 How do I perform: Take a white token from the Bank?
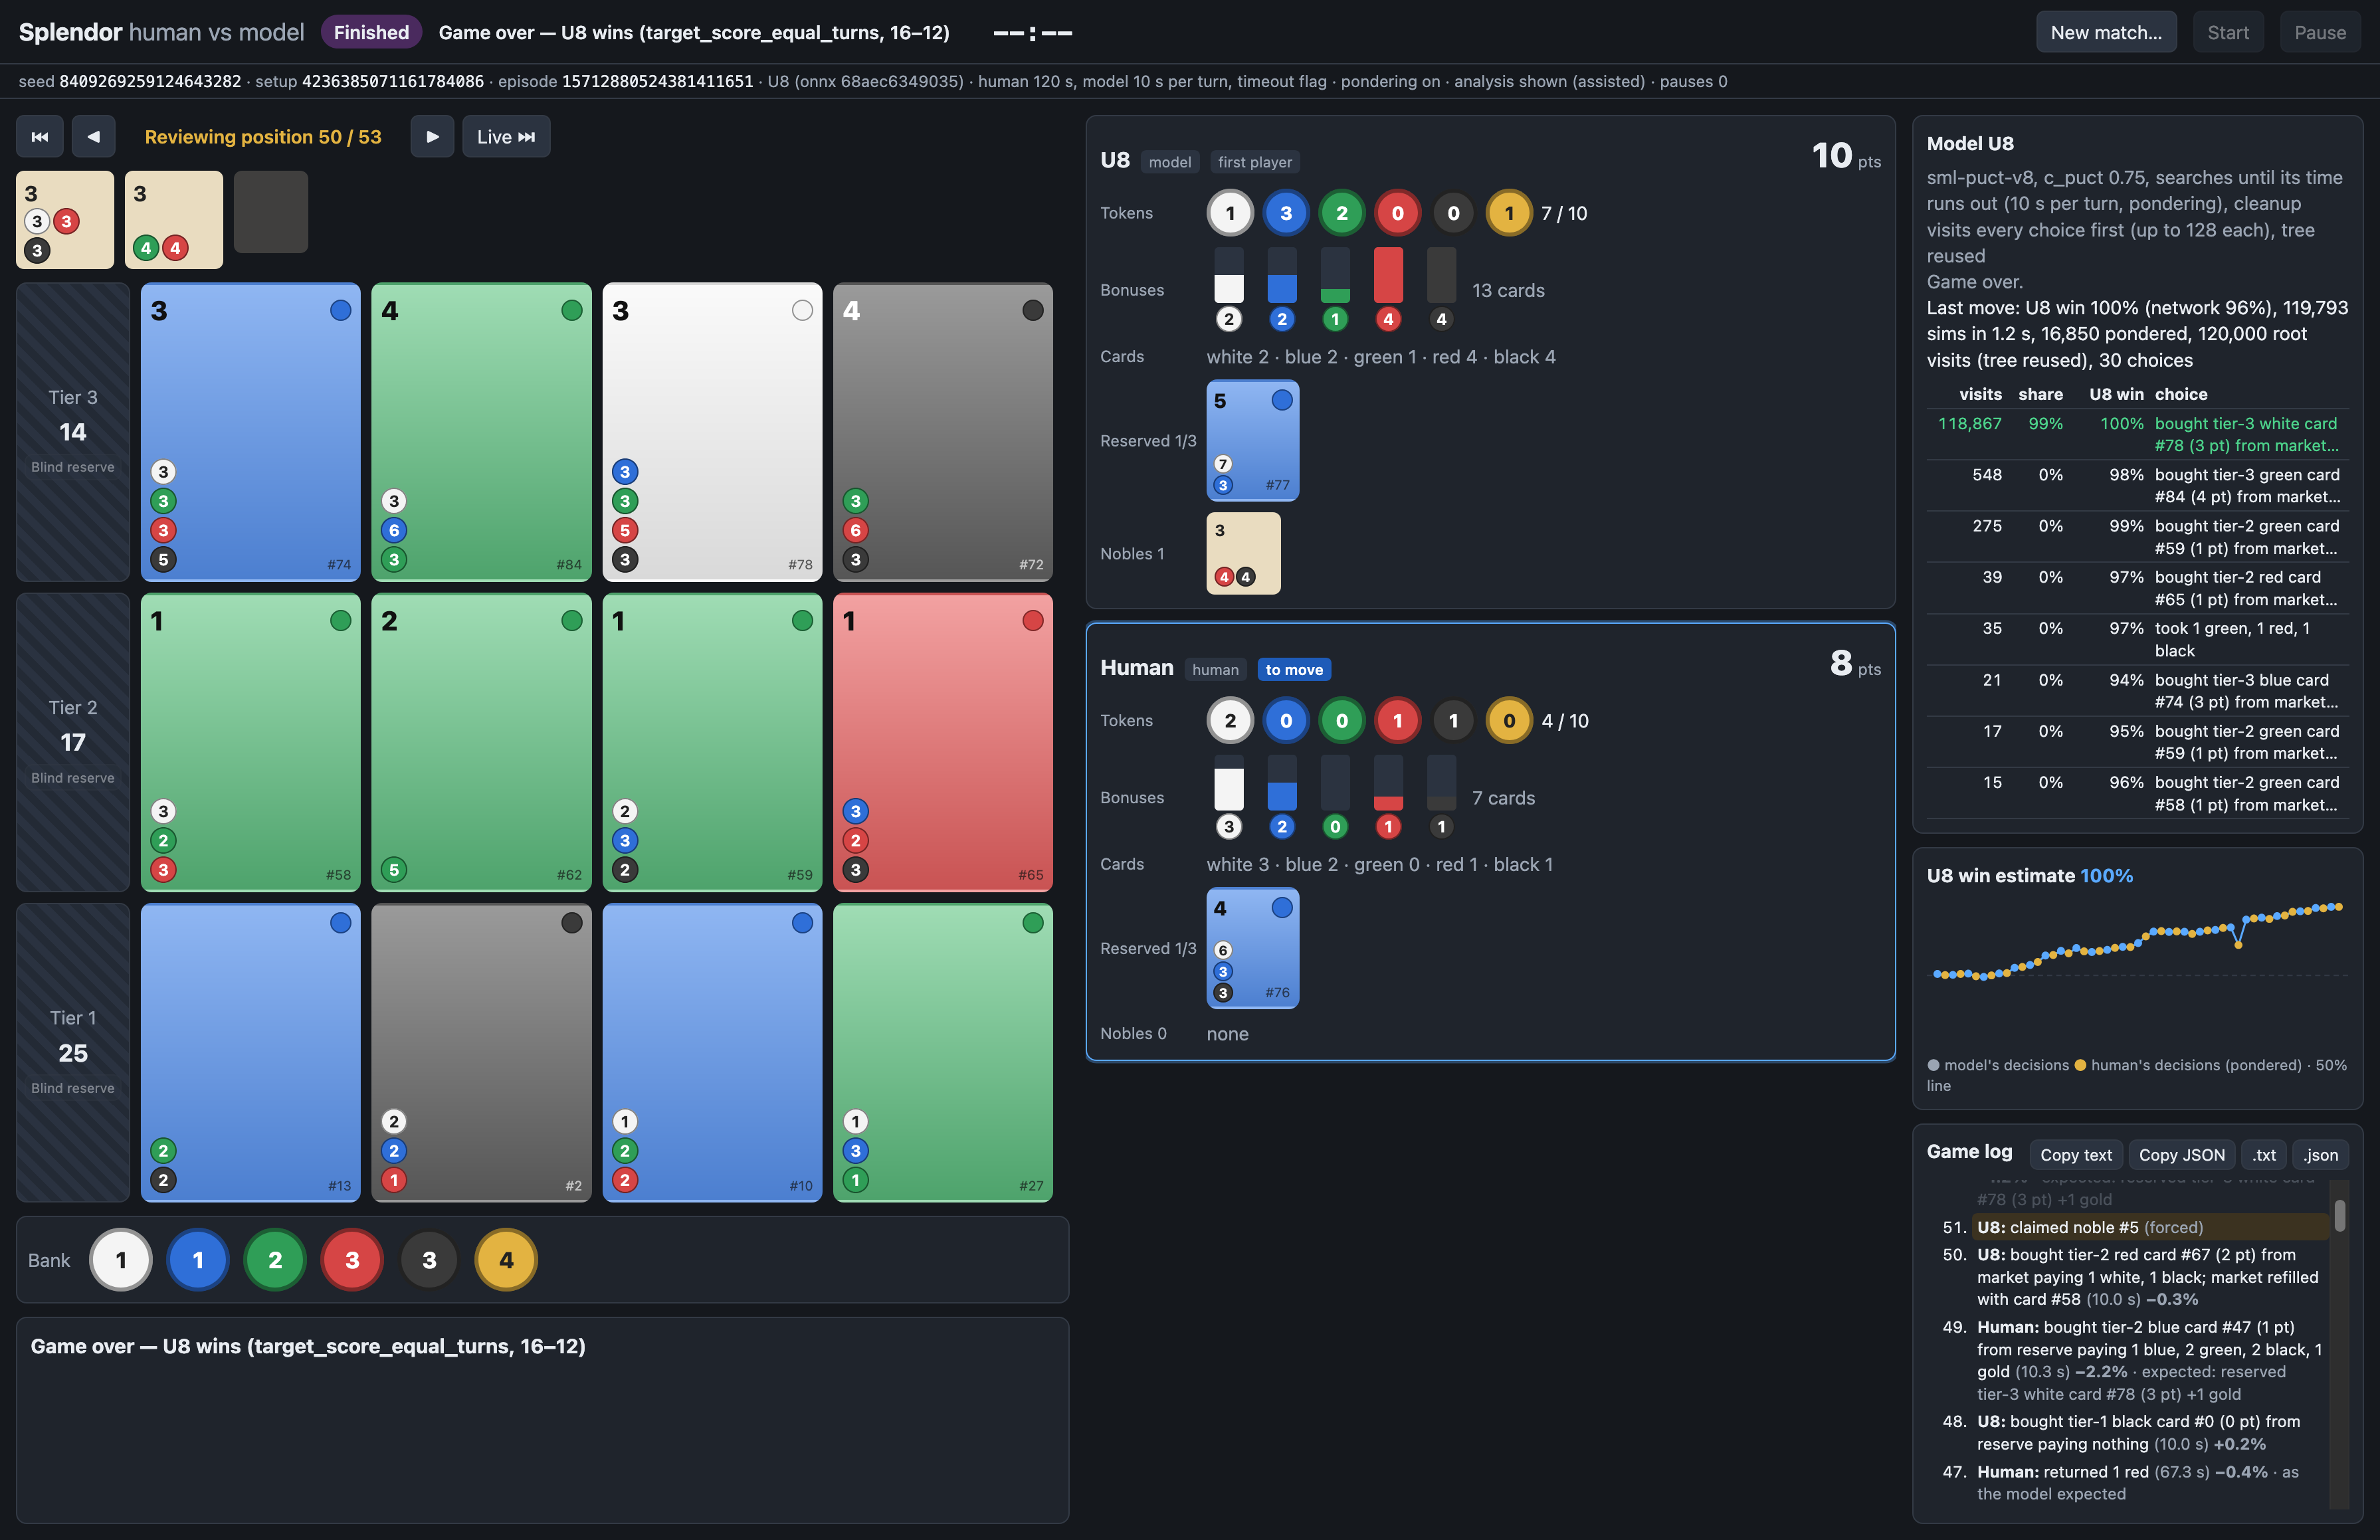[121, 1260]
